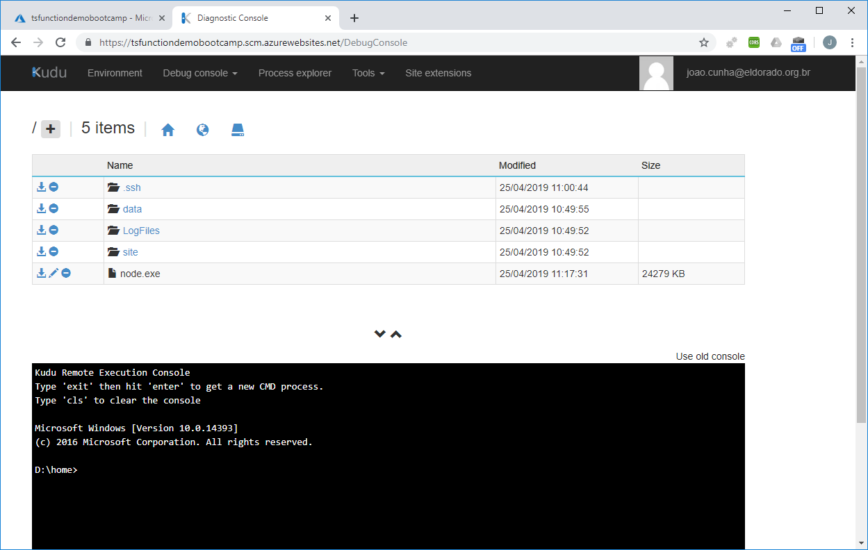Click node.exe file name

[140, 274]
